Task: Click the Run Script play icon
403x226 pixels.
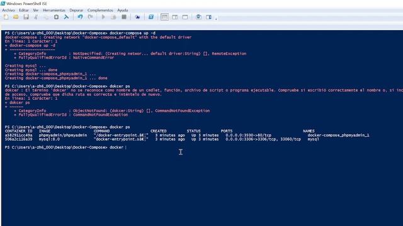Action: click(x=103, y=17)
